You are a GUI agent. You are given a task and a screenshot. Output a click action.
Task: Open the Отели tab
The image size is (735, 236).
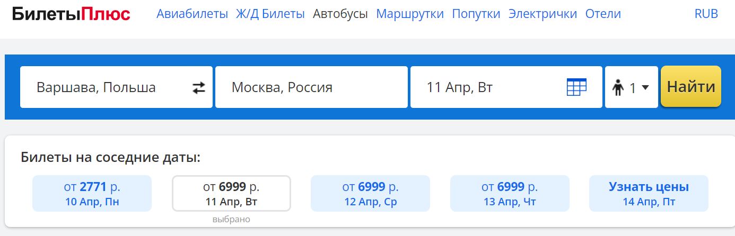click(x=603, y=14)
